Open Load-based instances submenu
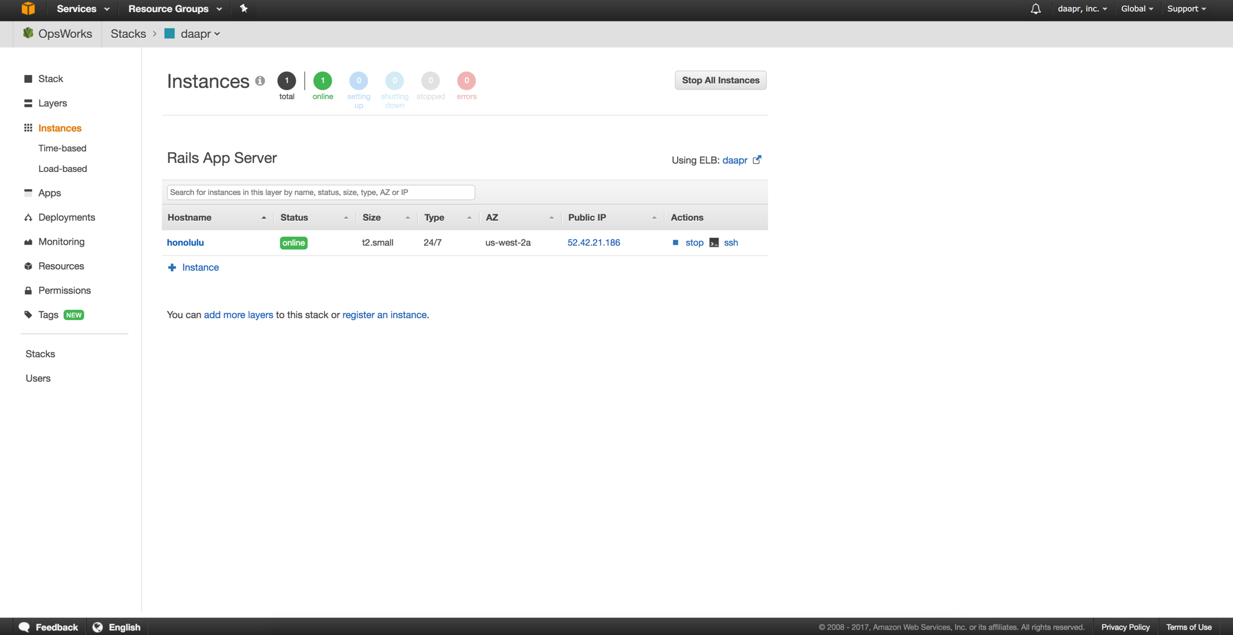Viewport: 1233px width, 635px height. (63, 168)
